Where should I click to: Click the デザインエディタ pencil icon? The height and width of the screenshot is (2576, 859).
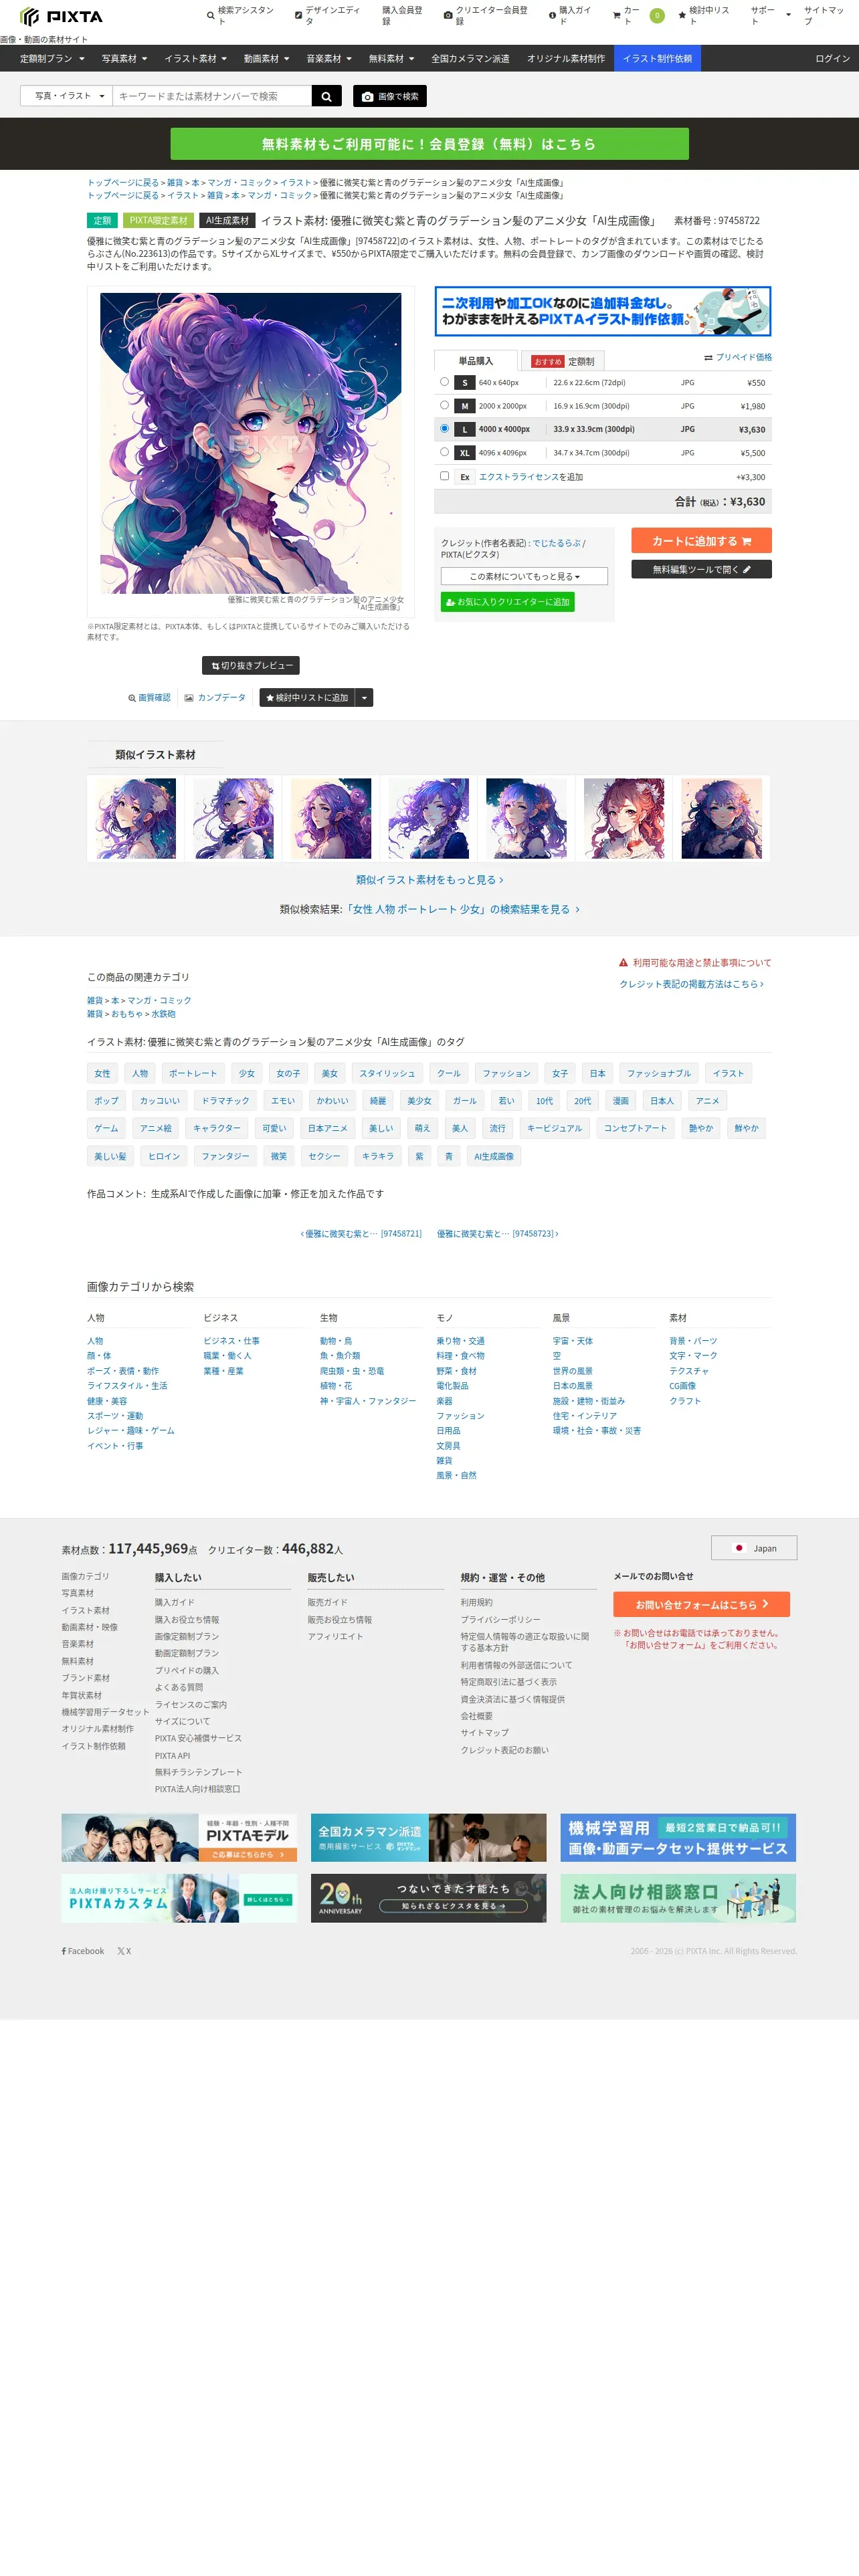(298, 15)
